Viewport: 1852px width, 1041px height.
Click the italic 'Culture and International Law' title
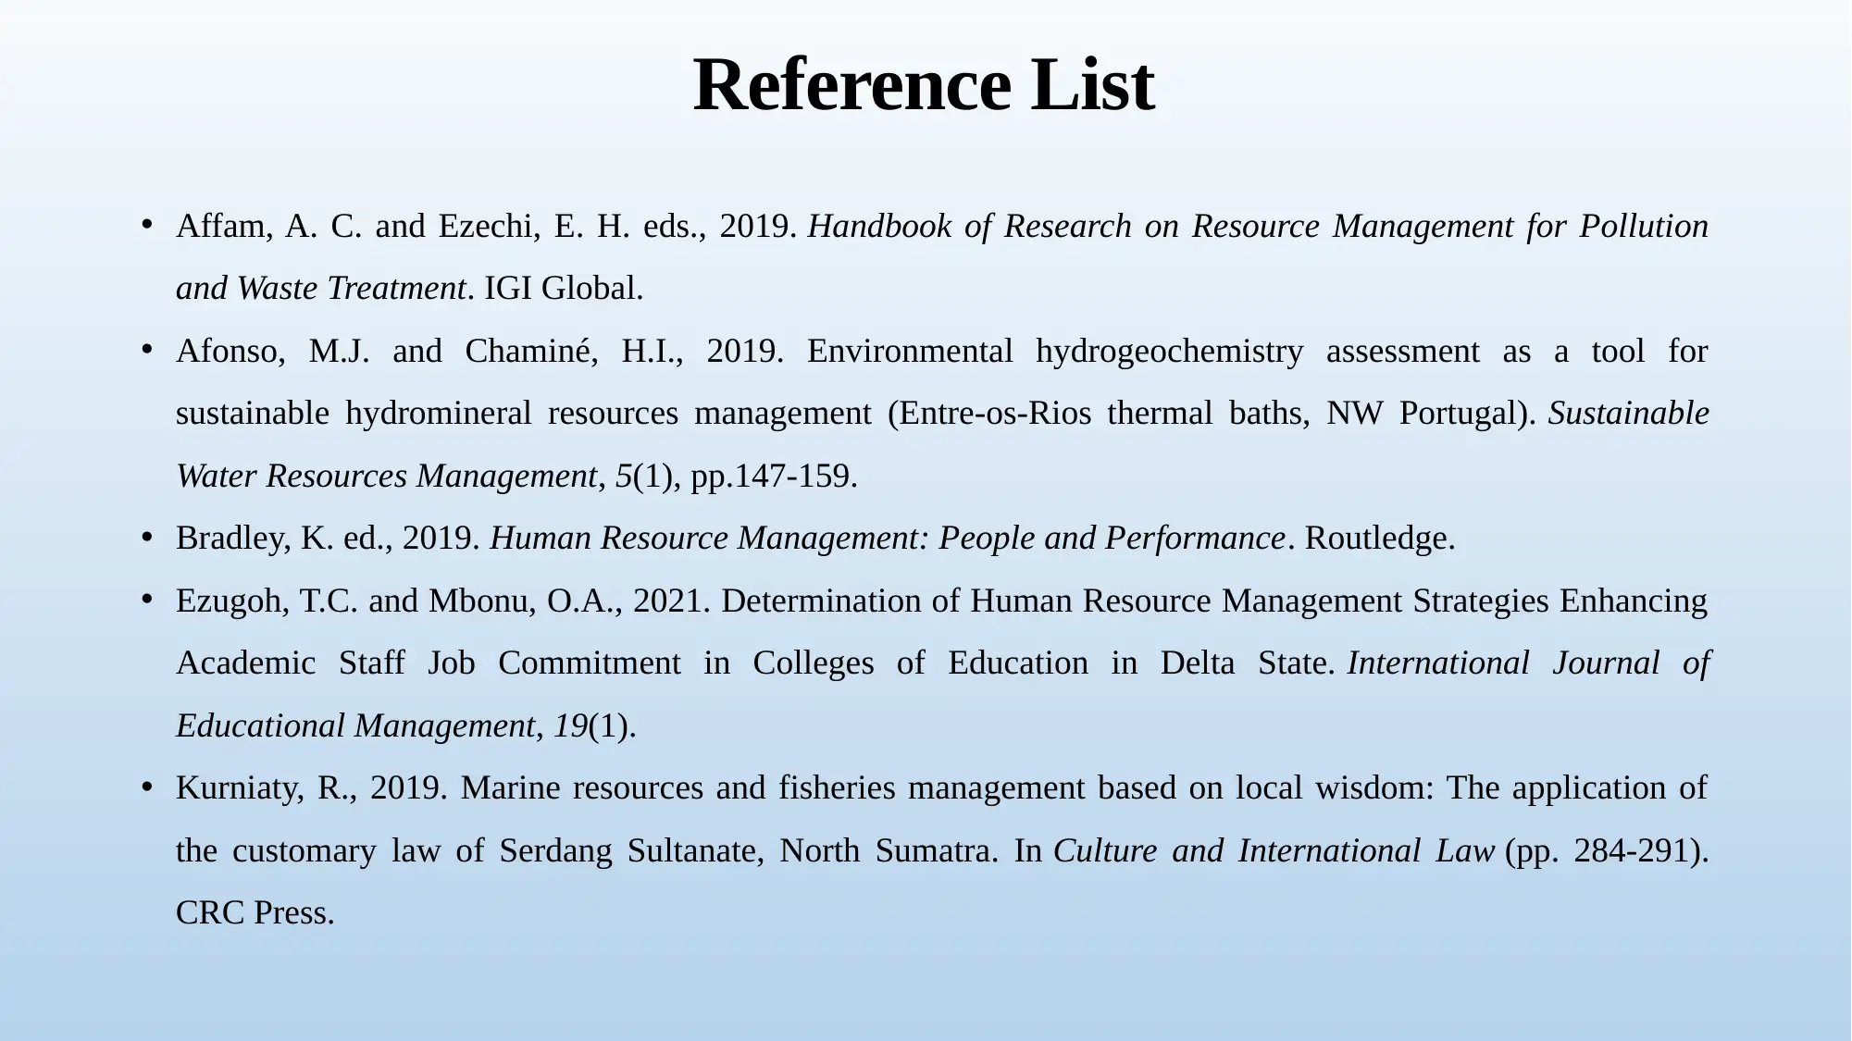[1274, 851]
